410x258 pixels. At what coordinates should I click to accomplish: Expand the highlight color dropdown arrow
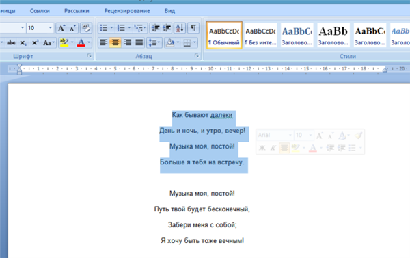72,42
